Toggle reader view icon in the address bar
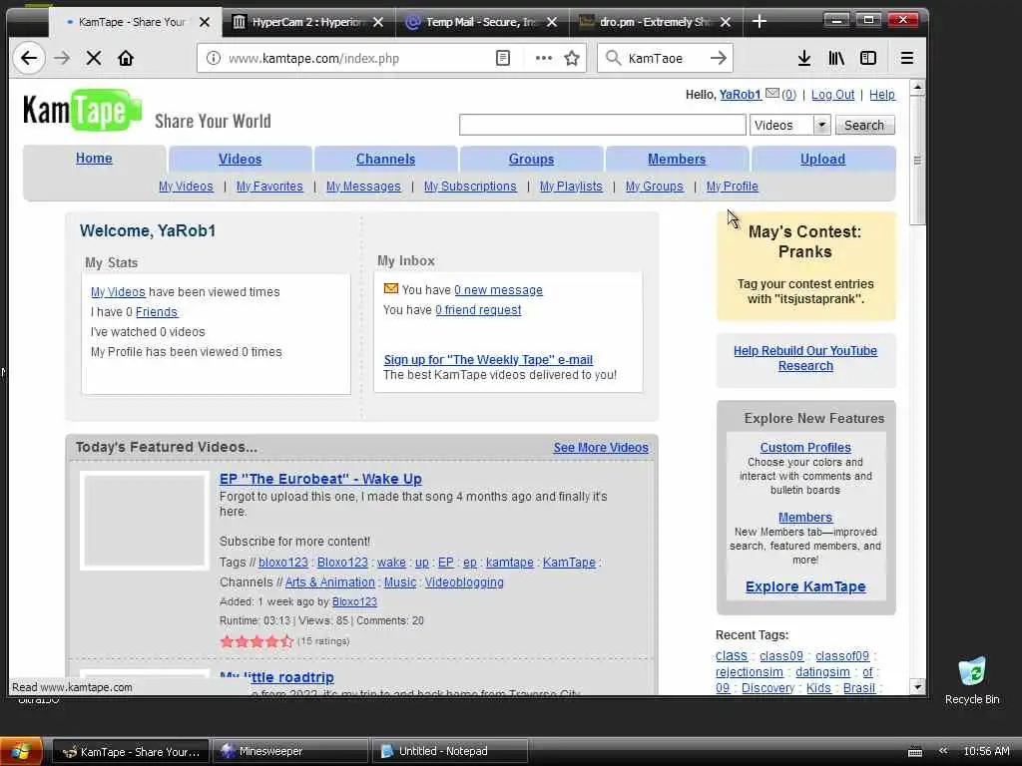The height and width of the screenshot is (766, 1022). (x=503, y=58)
